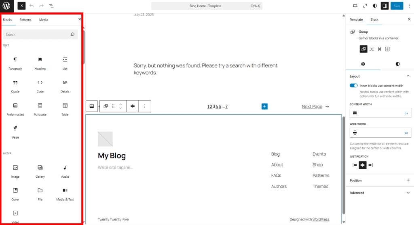Click the block drag handle
The height and width of the screenshot is (225, 414).
tap(113, 106)
